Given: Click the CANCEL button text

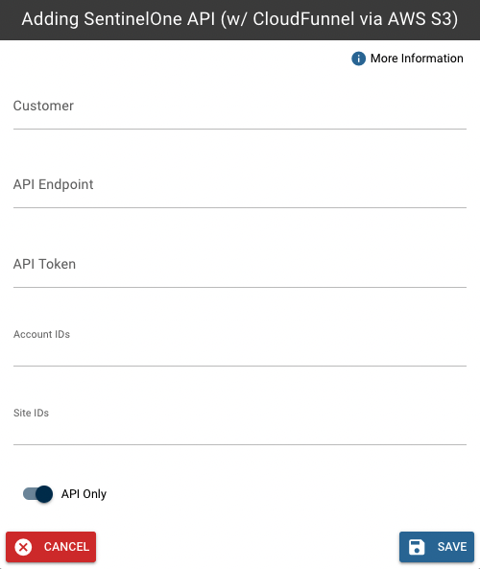Looking at the screenshot, I should [66, 547].
